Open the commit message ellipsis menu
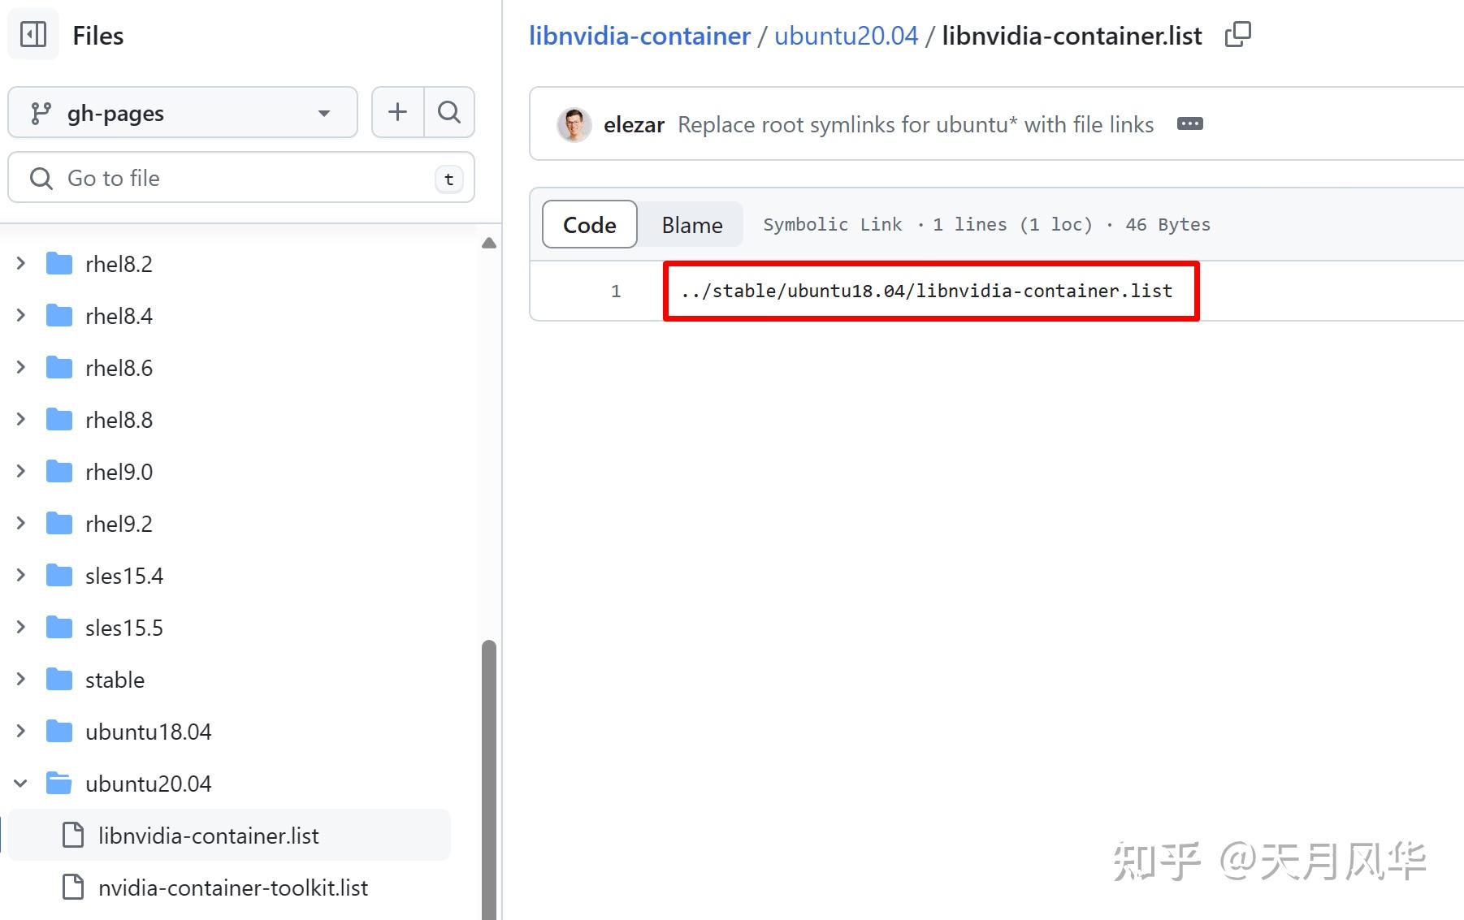 1189,123
